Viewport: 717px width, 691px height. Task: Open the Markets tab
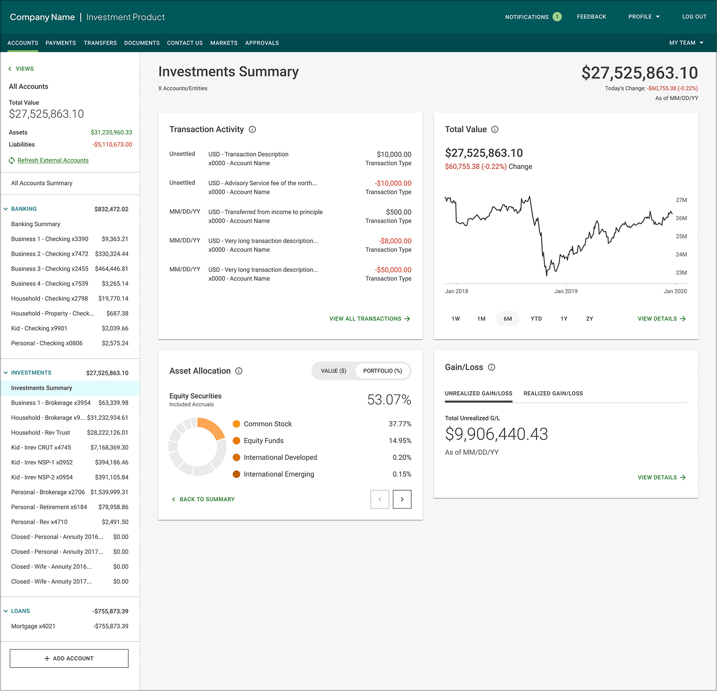click(x=224, y=43)
